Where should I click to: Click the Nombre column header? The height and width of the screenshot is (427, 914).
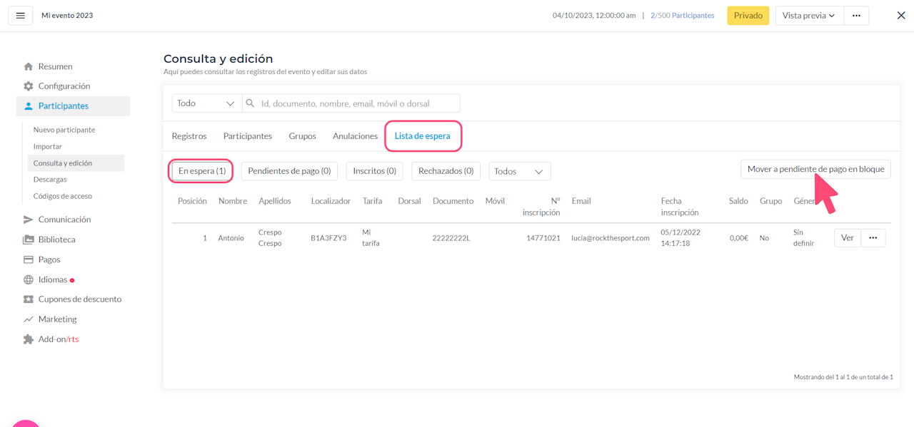click(x=233, y=201)
